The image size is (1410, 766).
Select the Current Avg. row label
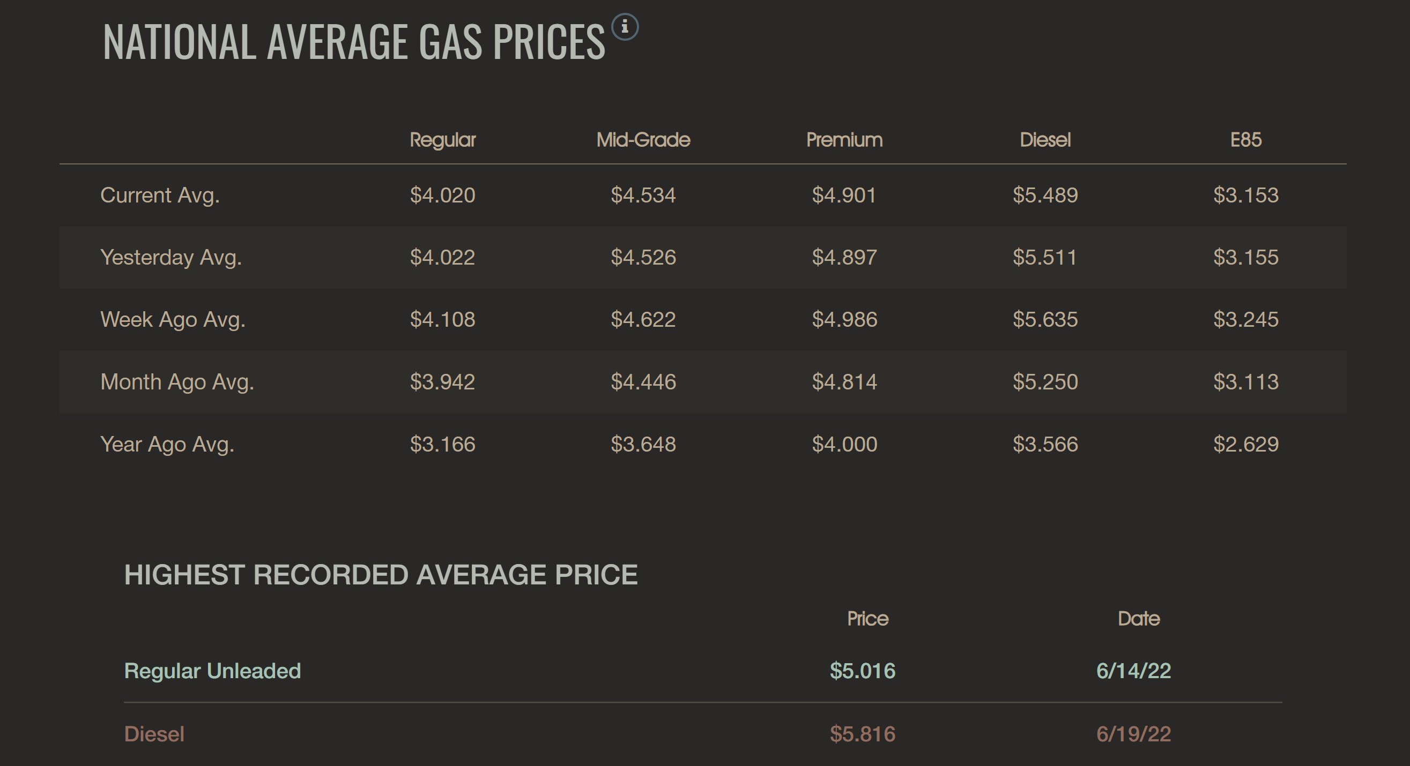160,195
